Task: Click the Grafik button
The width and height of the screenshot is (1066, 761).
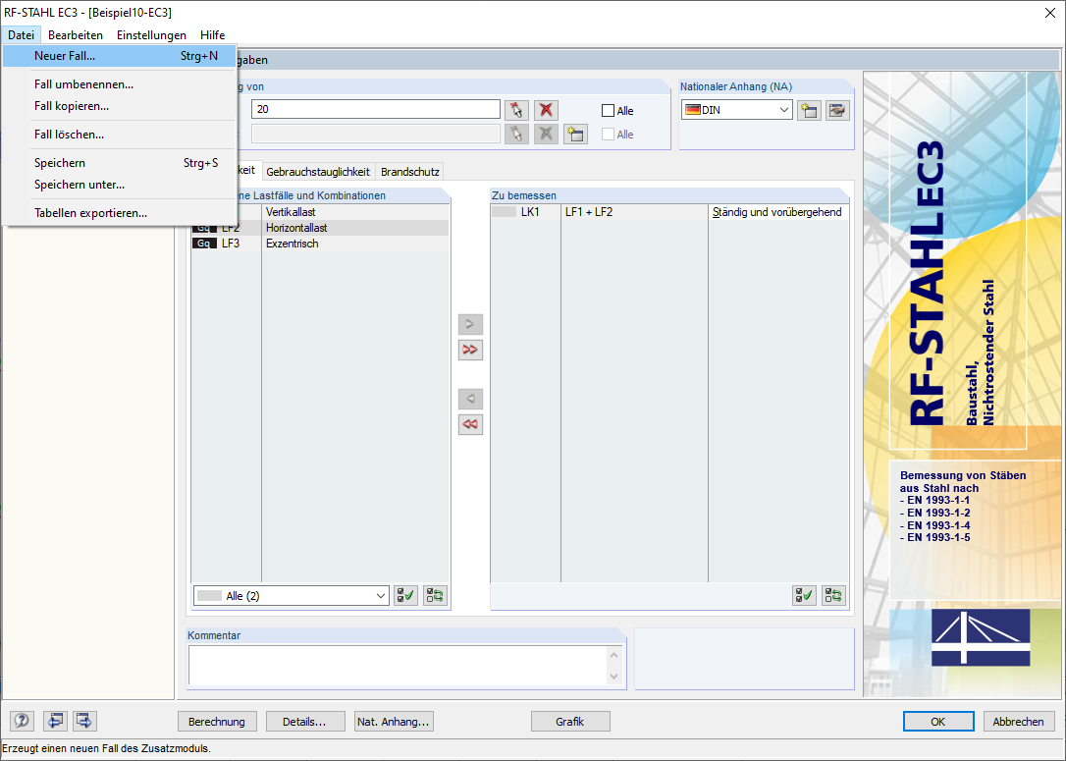Action: tap(570, 722)
